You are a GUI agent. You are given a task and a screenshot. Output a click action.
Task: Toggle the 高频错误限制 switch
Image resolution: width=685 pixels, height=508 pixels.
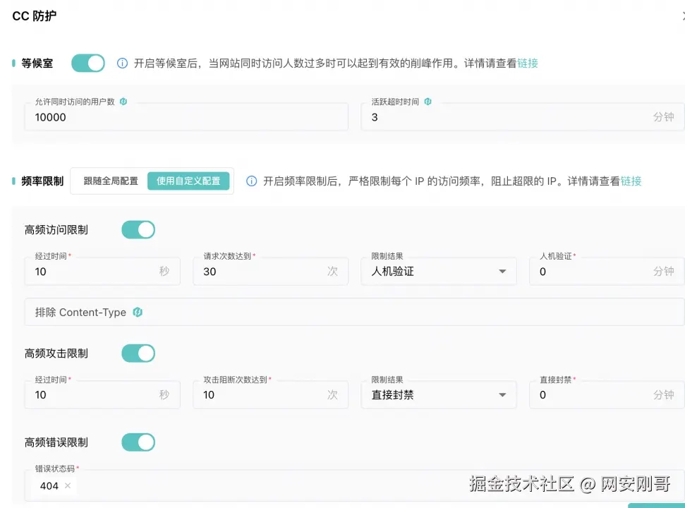pos(138,442)
